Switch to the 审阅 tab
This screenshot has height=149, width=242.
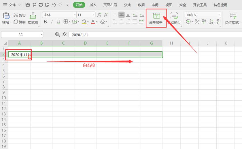[x=155, y=5]
